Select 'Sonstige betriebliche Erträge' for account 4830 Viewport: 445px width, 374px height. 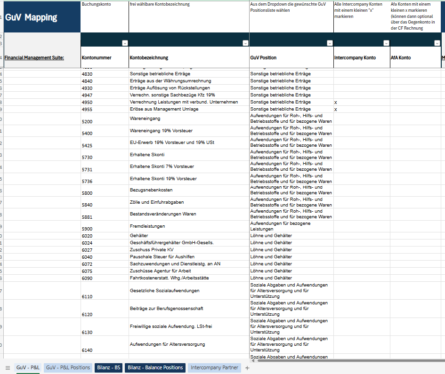click(291, 74)
